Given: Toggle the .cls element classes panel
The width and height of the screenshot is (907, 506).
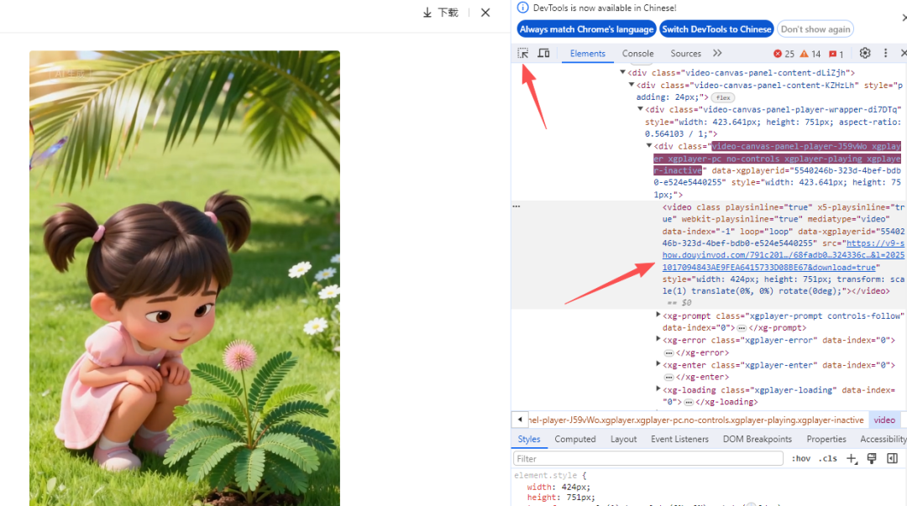Looking at the screenshot, I should tap(828, 458).
